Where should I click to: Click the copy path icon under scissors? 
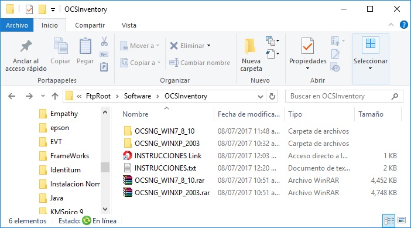(x=104, y=55)
